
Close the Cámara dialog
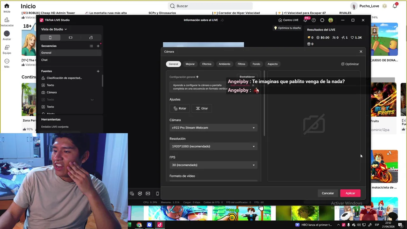click(361, 52)
